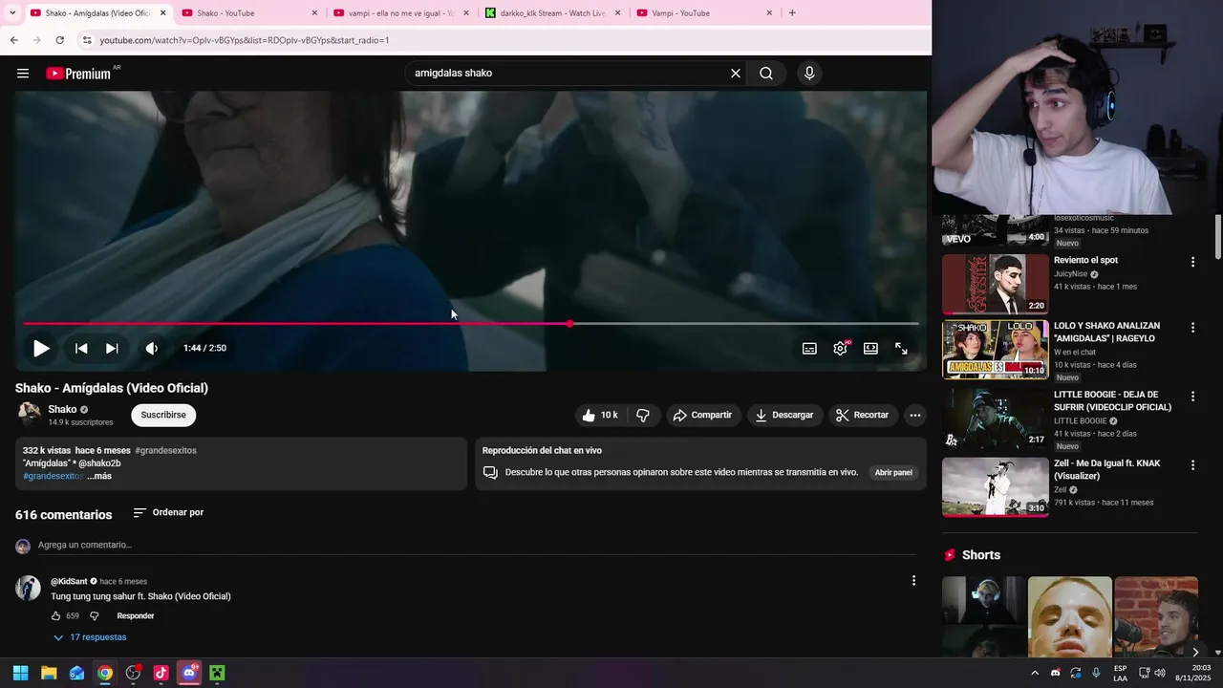This screenshot has width=1223, height=688.
Task: Open the YouTube hamburger guide menu
Action: click(23, 74)
